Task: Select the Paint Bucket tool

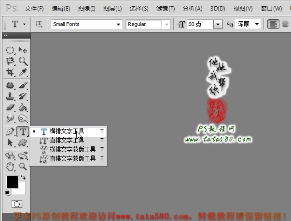Action: pyautogui.click(x=23, y=107)
